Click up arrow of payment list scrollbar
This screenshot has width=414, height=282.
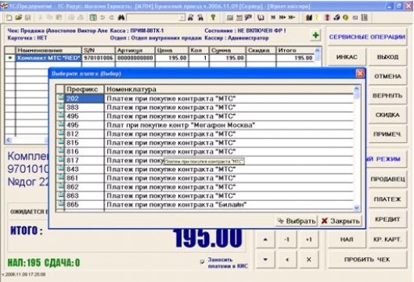[x=357, y=89]
